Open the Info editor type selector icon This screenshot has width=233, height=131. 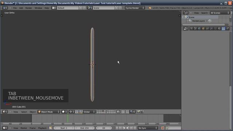click(x=5, y=8)
